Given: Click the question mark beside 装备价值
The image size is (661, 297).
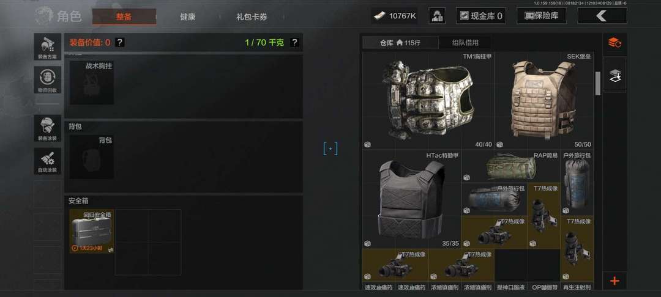Looking at the screenshot, I should [120, 42].
